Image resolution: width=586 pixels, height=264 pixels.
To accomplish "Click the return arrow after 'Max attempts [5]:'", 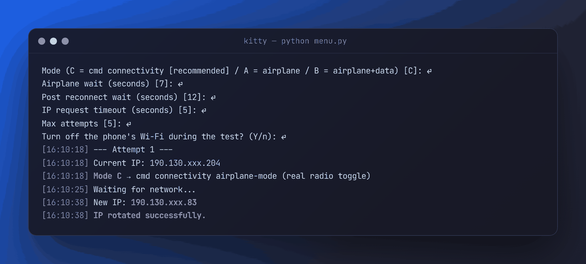I will 129,124.
